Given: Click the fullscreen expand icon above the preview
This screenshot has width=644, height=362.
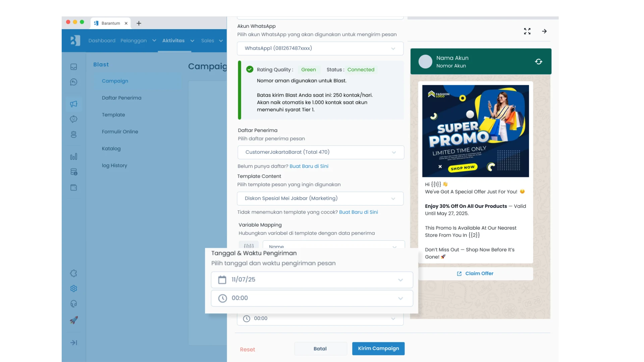Looking at the screenshot, I should [527, 31].
